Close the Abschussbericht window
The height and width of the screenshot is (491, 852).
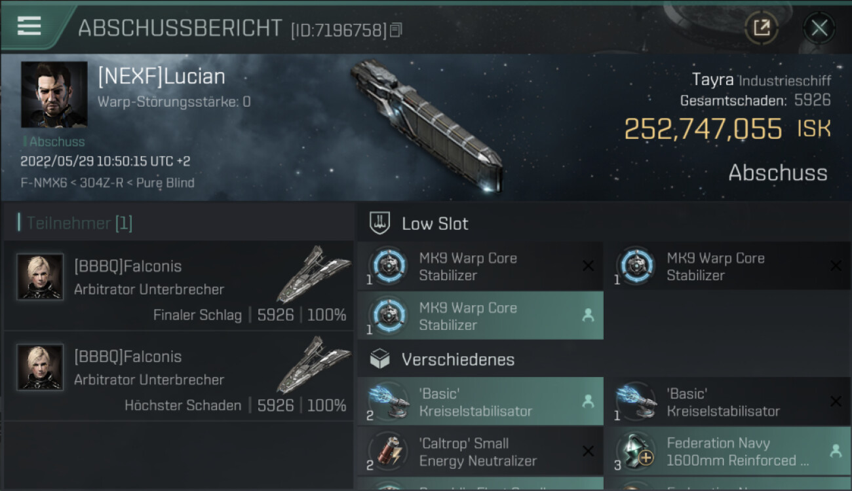[x=819, y=28]
